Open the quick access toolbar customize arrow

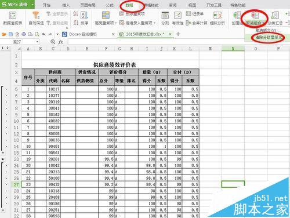point(57,34)
